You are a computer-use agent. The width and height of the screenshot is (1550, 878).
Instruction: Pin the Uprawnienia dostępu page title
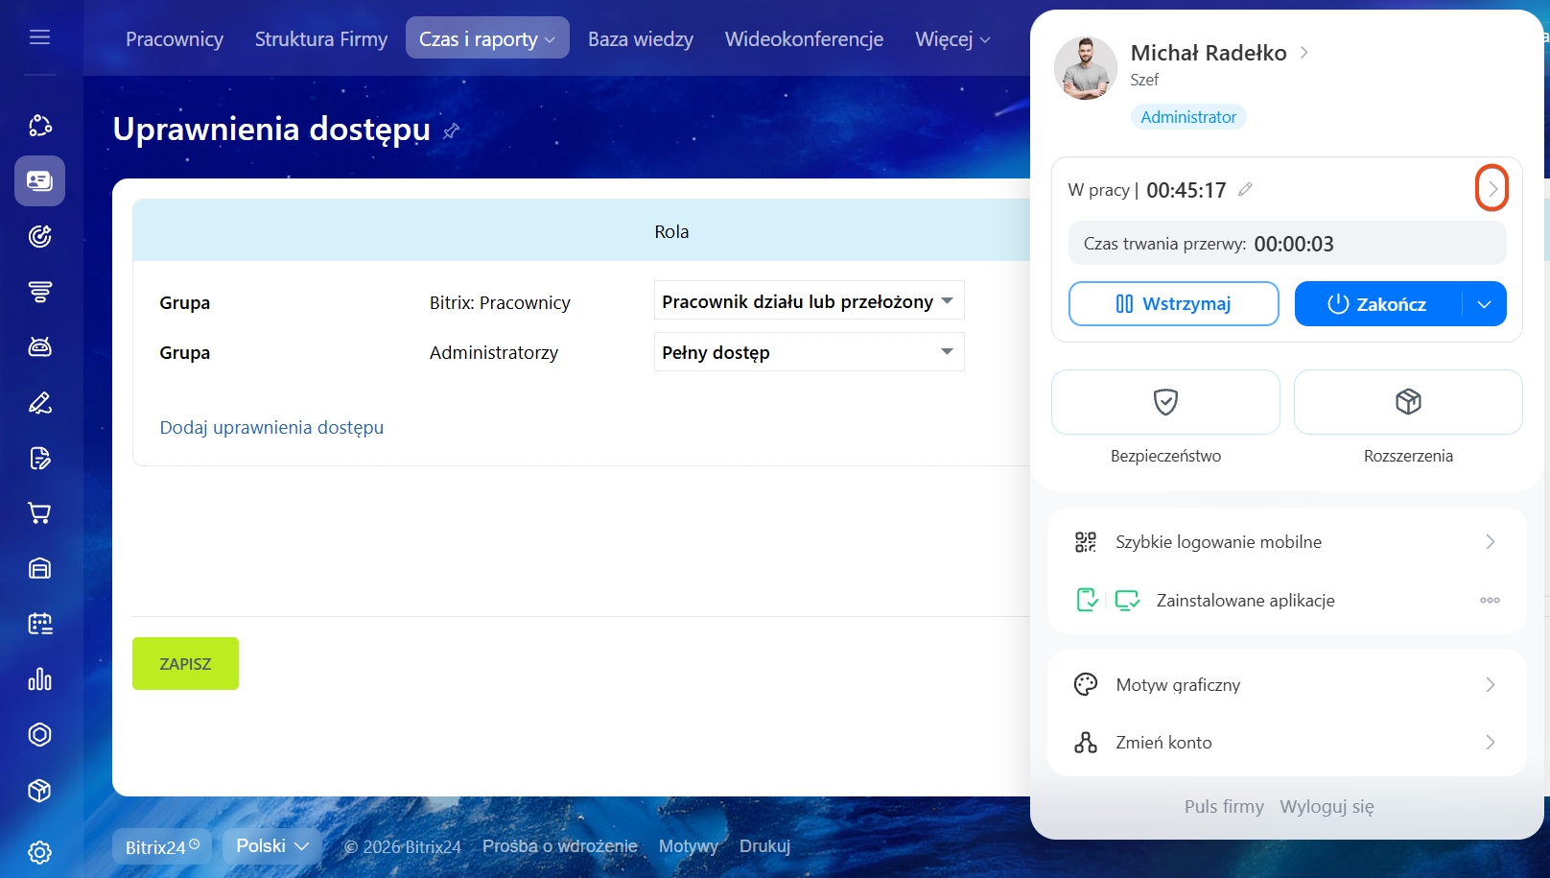pyautogui.click(x=452, y=131)
